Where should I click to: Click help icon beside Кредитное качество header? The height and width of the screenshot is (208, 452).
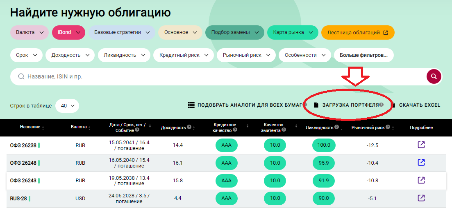pyautogui.click(x=234, y=130)
